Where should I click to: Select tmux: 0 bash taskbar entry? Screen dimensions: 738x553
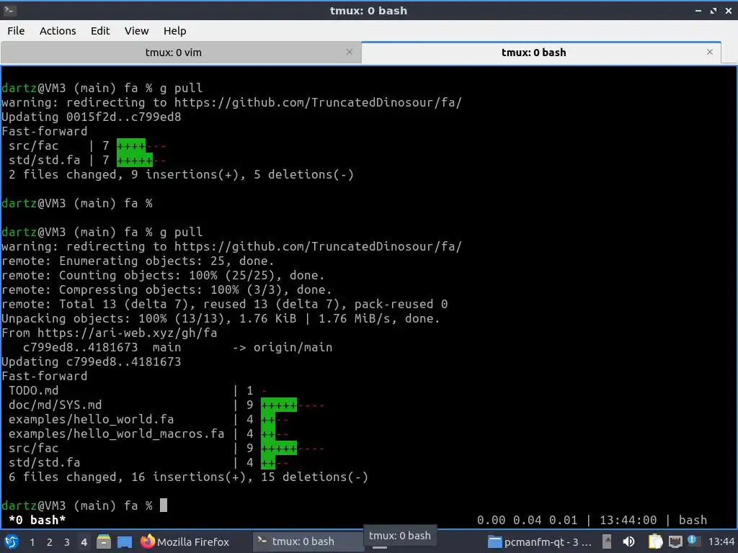click(308, 541)
